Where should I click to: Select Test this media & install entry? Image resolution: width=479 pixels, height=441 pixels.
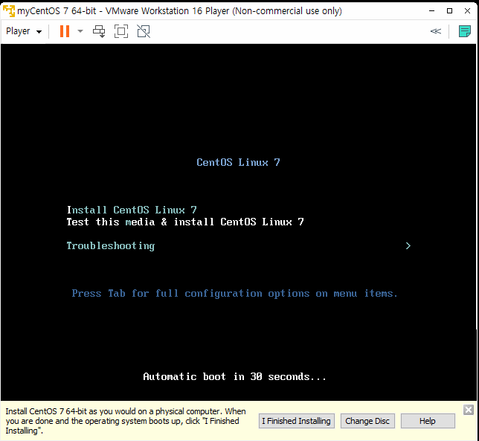pos(185,222)
